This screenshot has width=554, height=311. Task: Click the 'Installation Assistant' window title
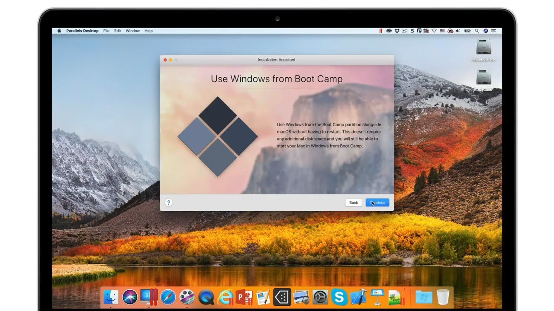point(277,60)
